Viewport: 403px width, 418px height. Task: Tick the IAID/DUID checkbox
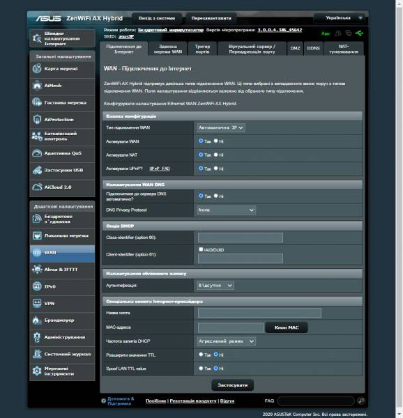[201, 249]
